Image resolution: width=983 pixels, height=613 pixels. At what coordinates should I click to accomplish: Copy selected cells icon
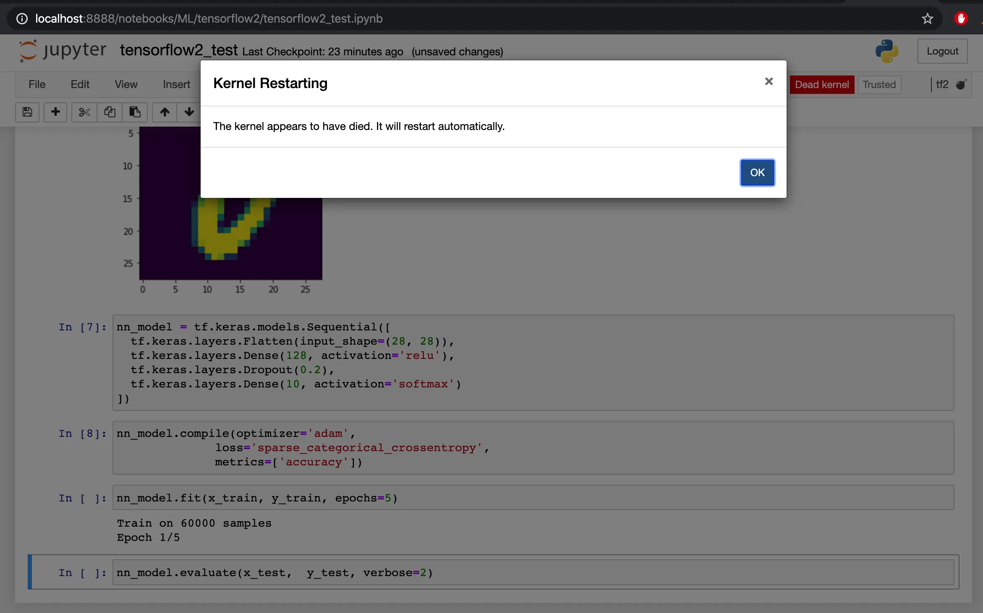[x=110, y=112]
